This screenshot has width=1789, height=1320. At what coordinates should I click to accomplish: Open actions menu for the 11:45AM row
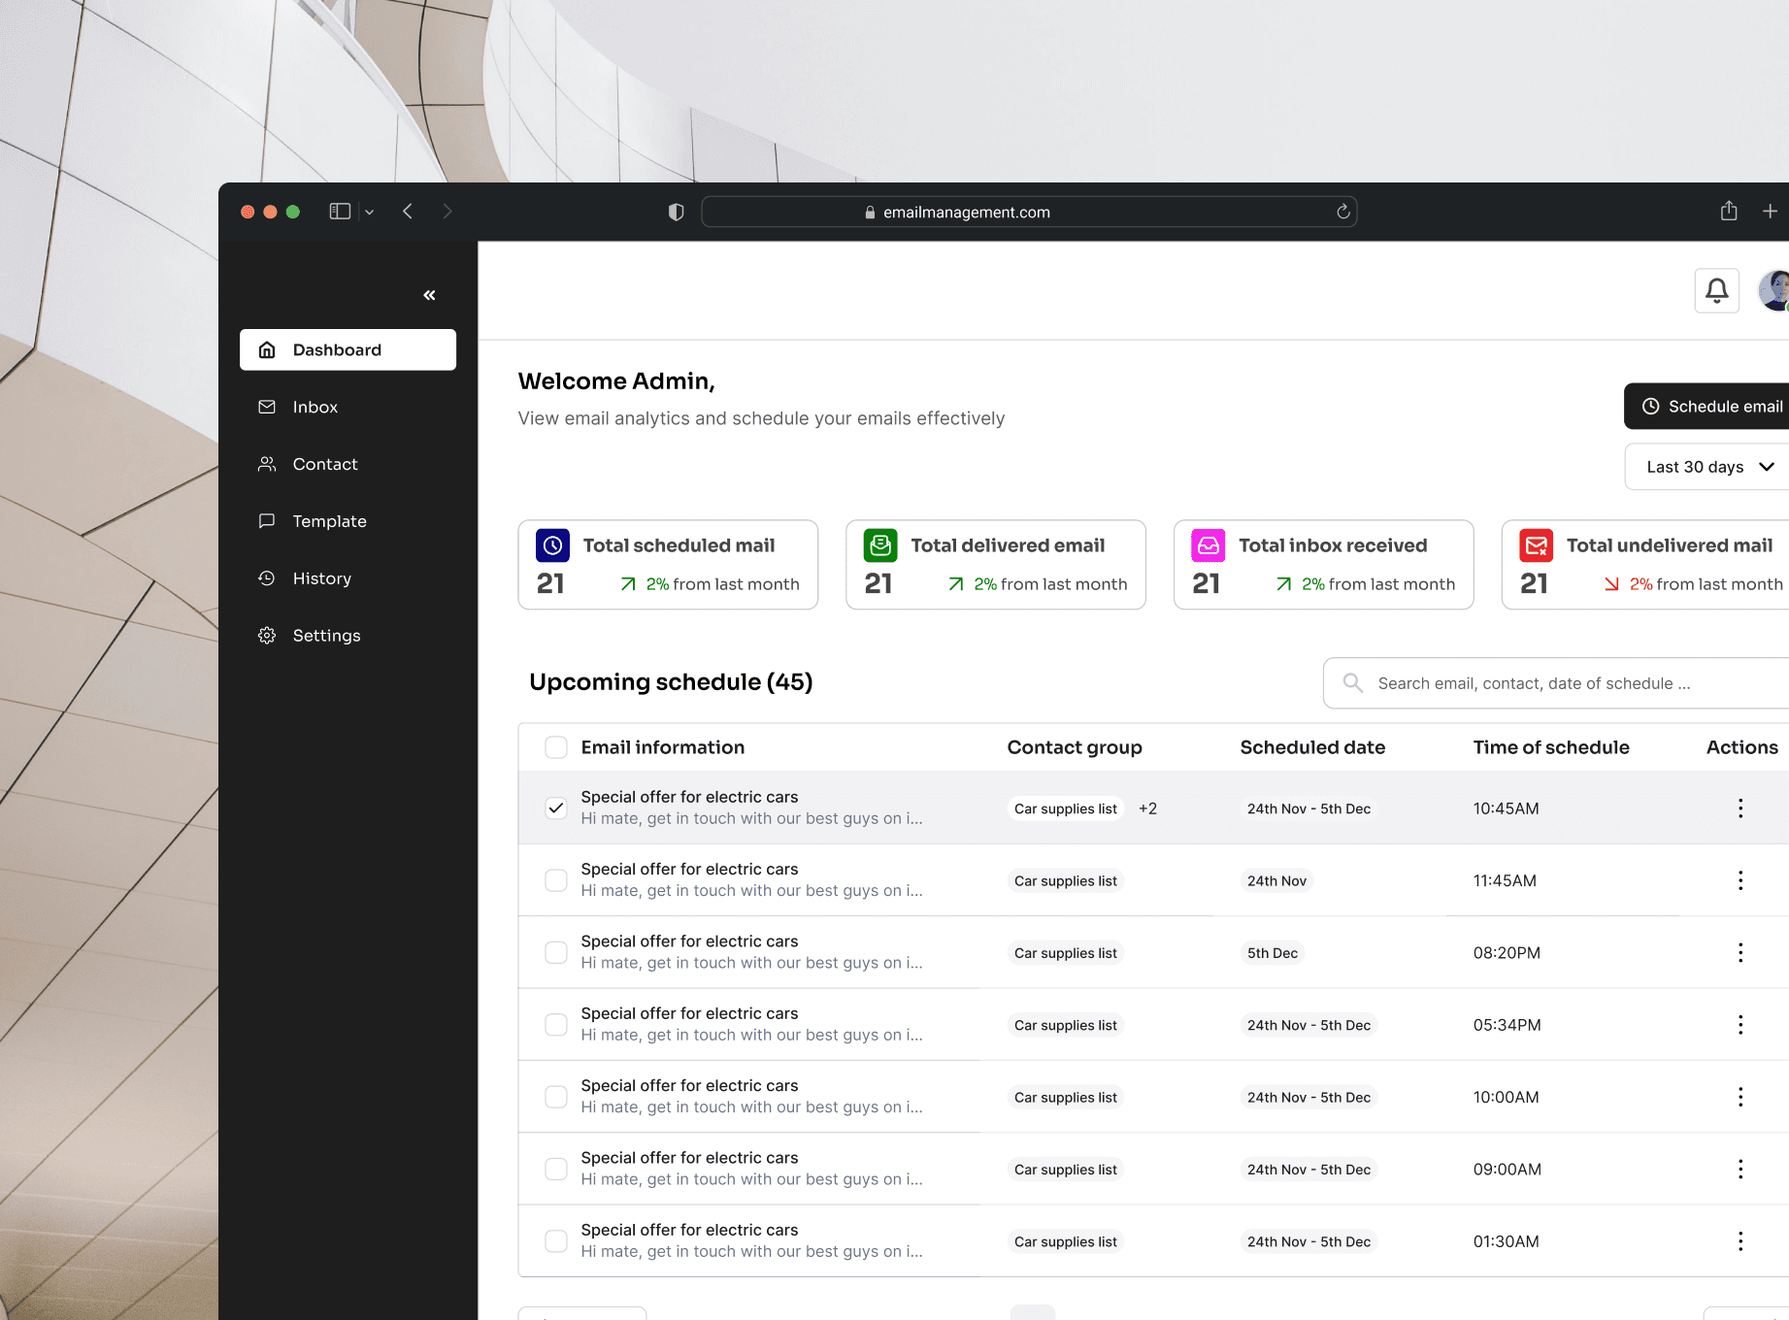[x=1740, y=880]
